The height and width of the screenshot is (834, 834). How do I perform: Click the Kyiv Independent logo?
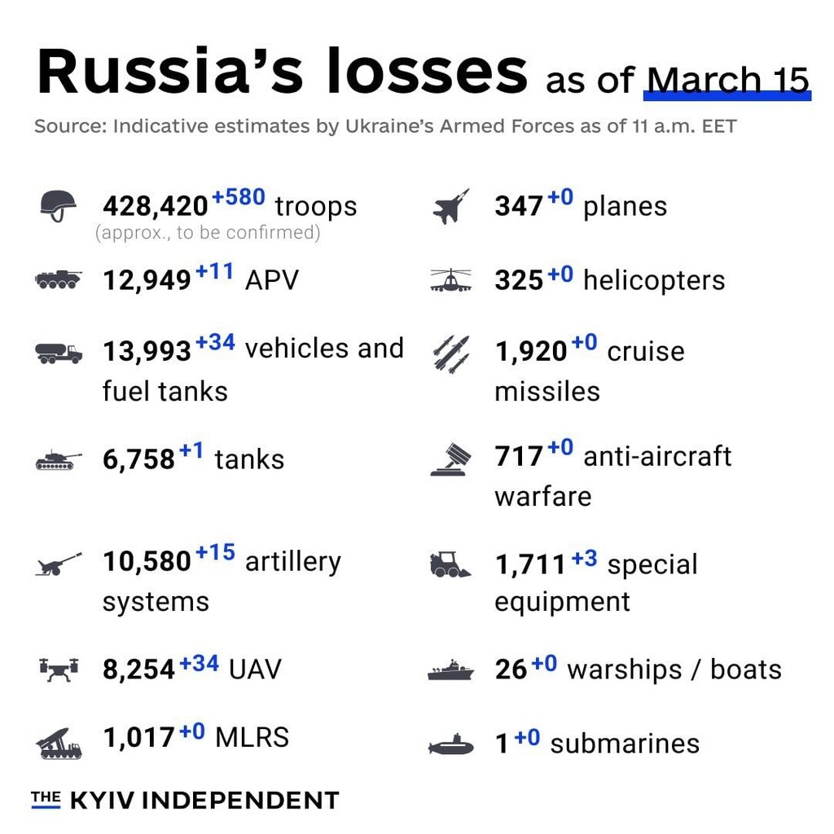click(x=185, y=800)
